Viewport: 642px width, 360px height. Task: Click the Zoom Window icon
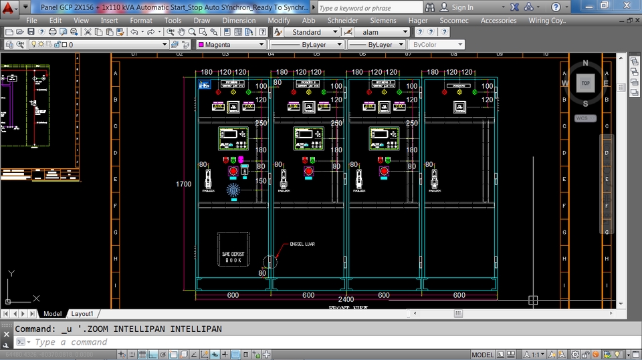[x=203, y=32]
